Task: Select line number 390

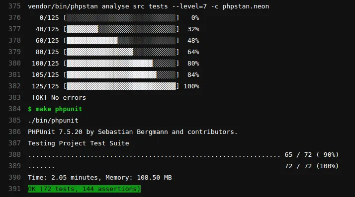Action: [x=14, y=177]
